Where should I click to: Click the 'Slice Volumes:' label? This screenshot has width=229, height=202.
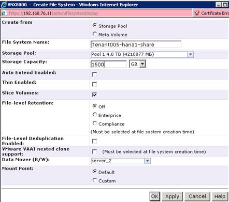tap(20, 93)
